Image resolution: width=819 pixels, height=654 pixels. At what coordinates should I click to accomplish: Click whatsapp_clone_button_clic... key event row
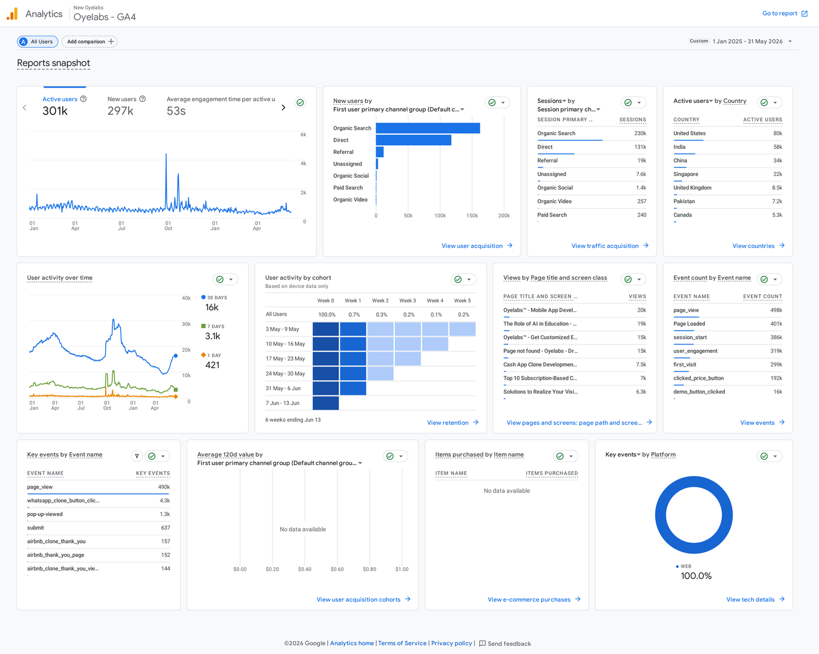coord(98,500)
